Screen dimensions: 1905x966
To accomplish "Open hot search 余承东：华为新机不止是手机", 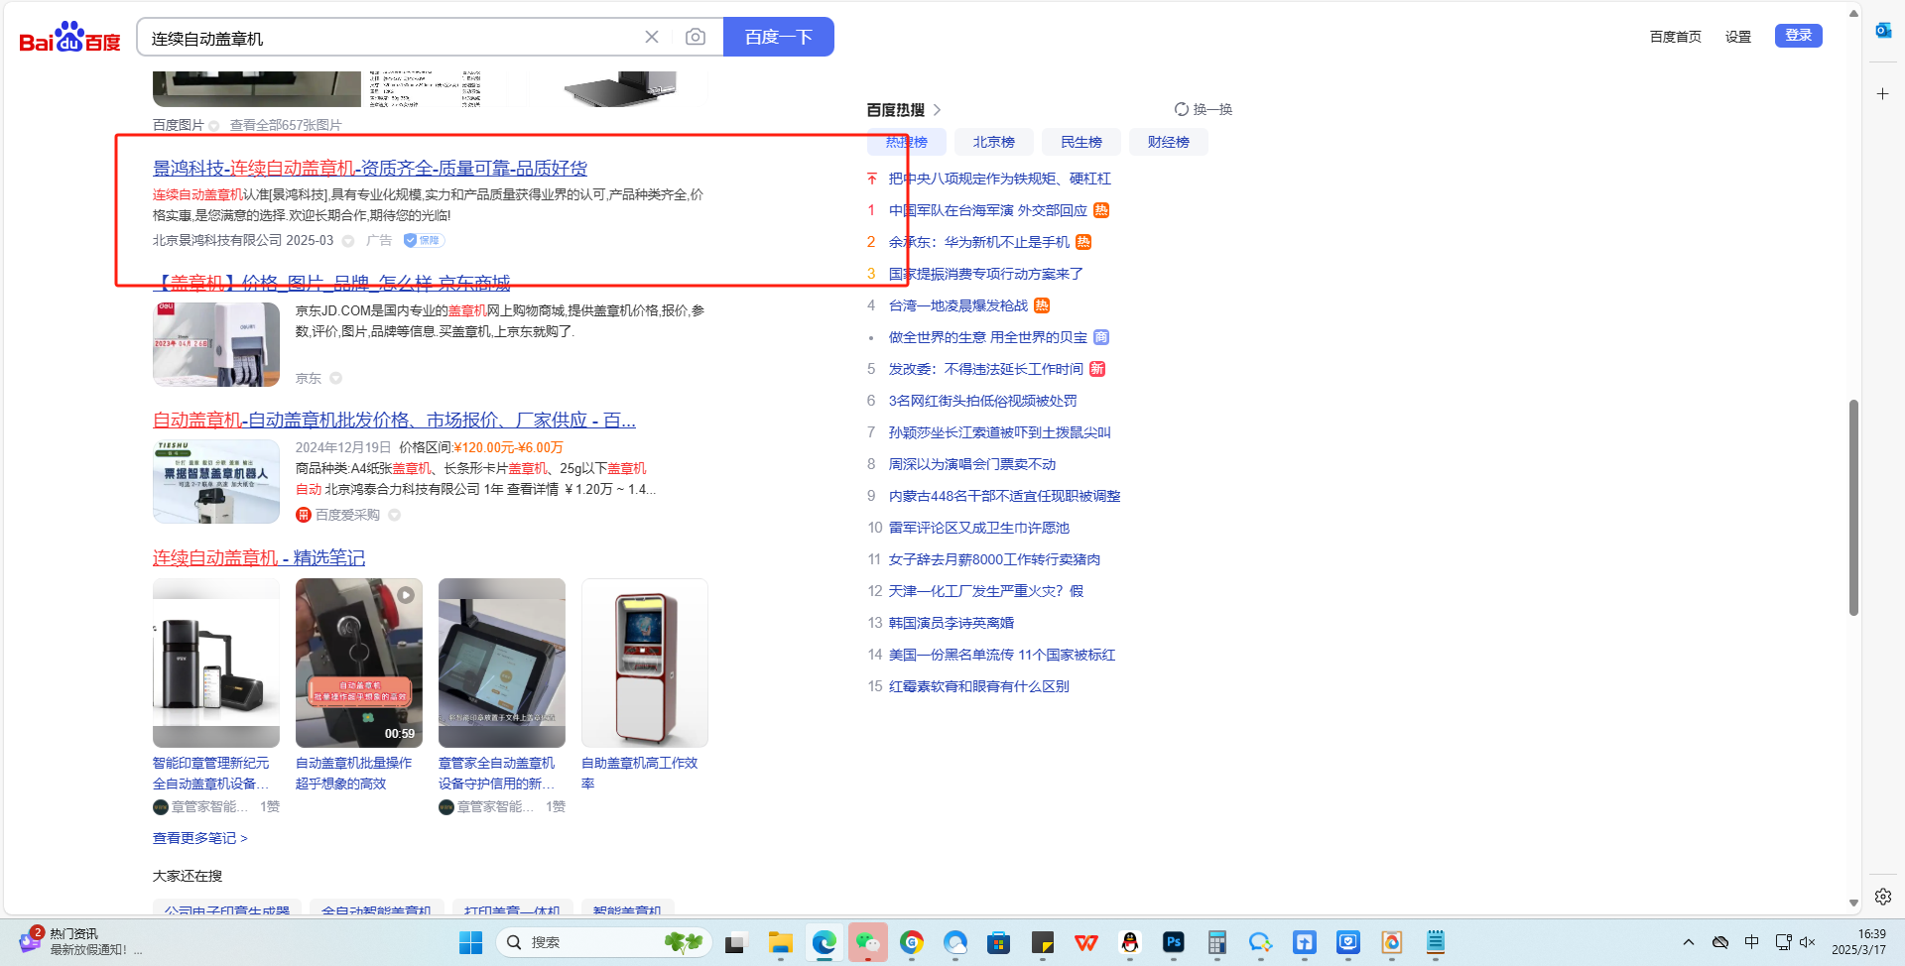I will point(979,242).
